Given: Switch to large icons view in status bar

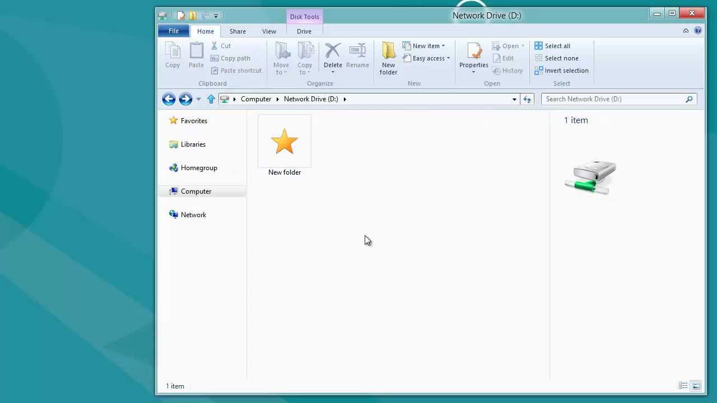Looking at the screenshot, I should coord(696,386).
